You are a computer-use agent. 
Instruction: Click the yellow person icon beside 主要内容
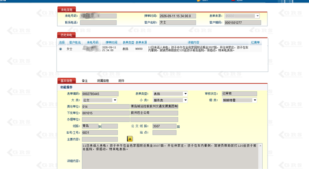130,139
